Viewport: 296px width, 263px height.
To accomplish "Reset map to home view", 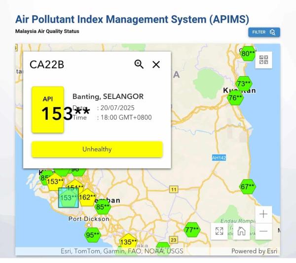I will [242, 231].
